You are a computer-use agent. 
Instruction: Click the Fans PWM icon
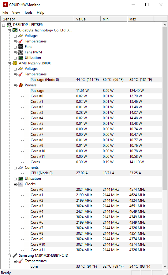point(21,52)
